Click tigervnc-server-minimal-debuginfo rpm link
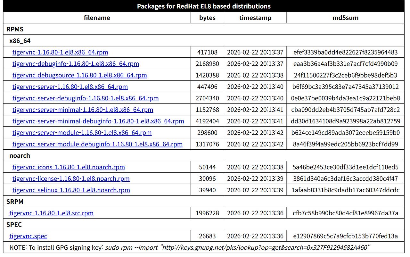The image size is (410, 257). tap(98, 121)
